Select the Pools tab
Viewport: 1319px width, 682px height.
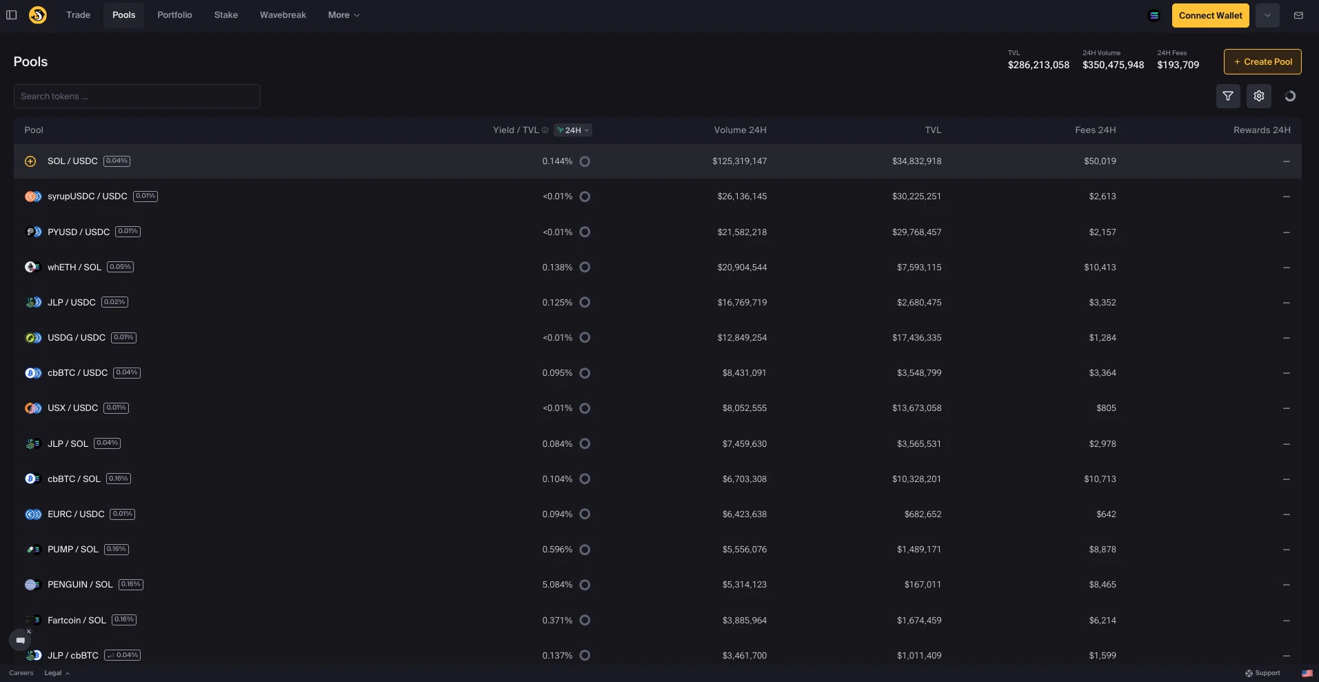124,15
